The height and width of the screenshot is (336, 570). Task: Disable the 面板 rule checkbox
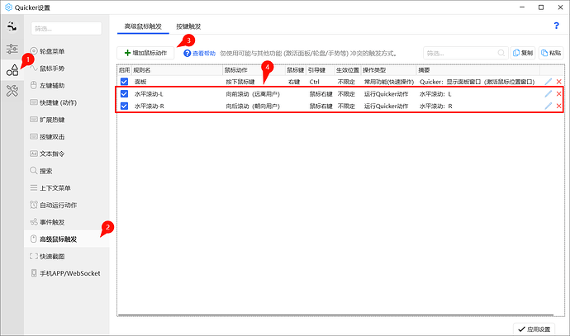124,82
